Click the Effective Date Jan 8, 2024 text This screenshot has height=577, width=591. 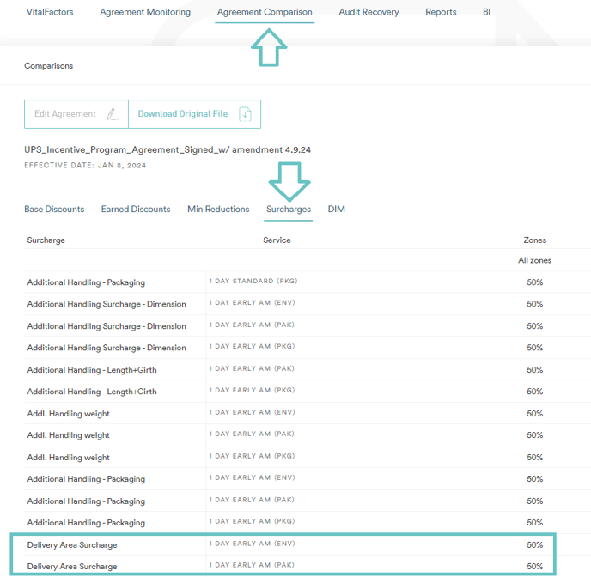[85, 166]
